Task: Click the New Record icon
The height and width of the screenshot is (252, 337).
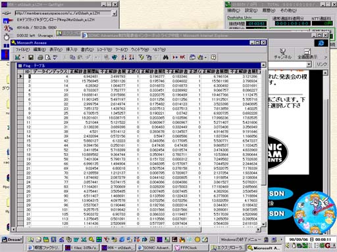Action: pos(175,57)
